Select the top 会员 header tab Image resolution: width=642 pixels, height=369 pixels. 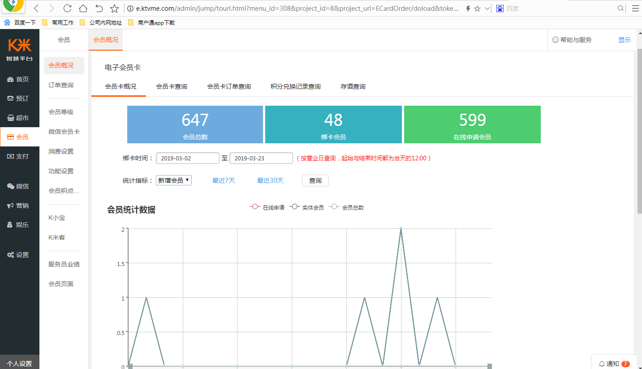(x=64, y=40)
